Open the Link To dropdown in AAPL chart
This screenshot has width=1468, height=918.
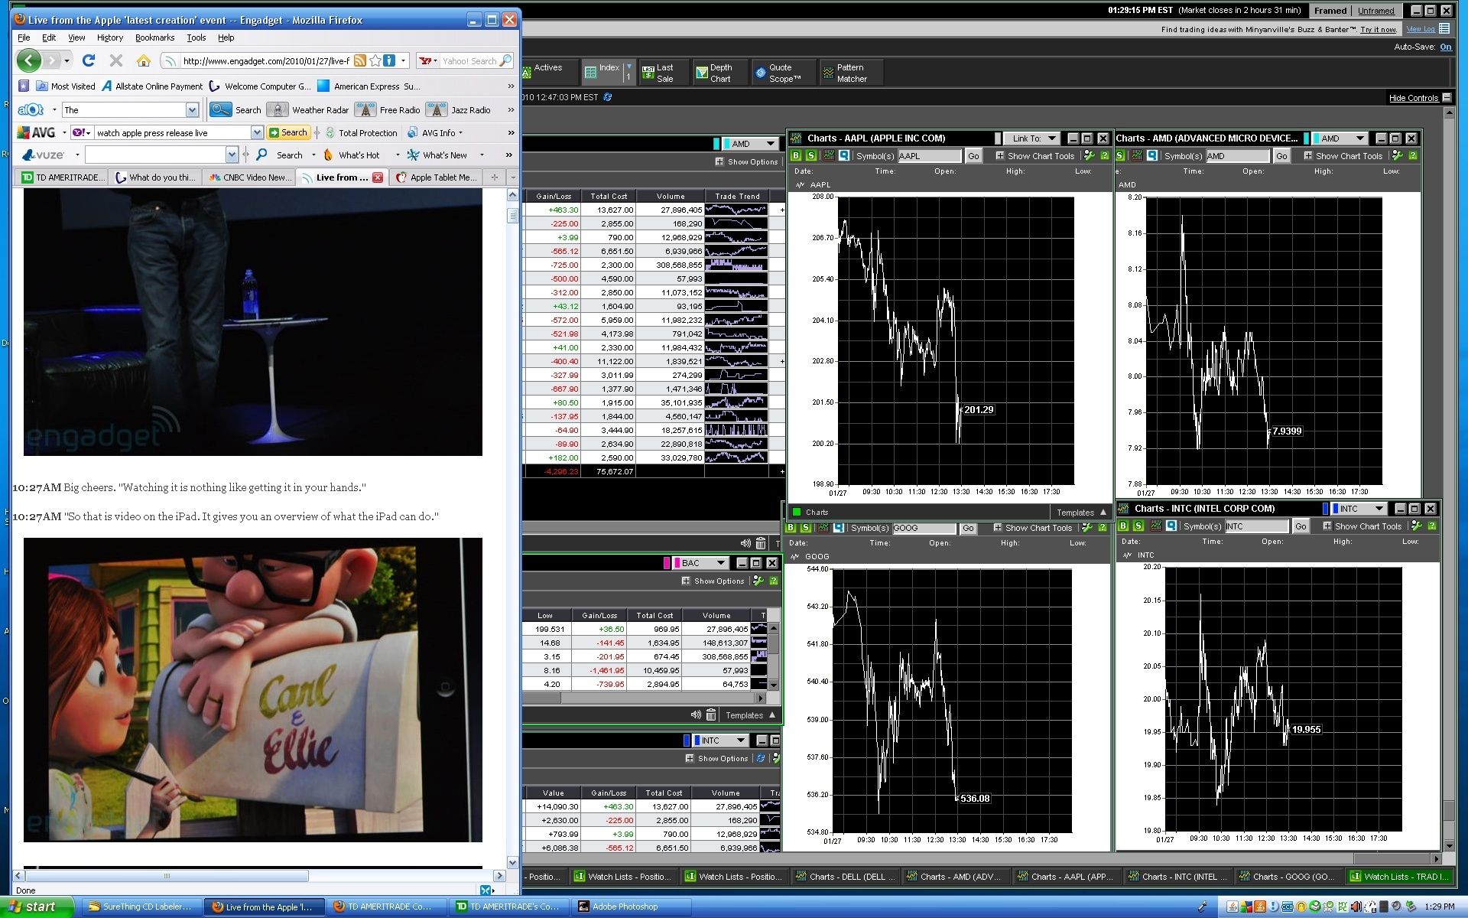[1033, 138]
